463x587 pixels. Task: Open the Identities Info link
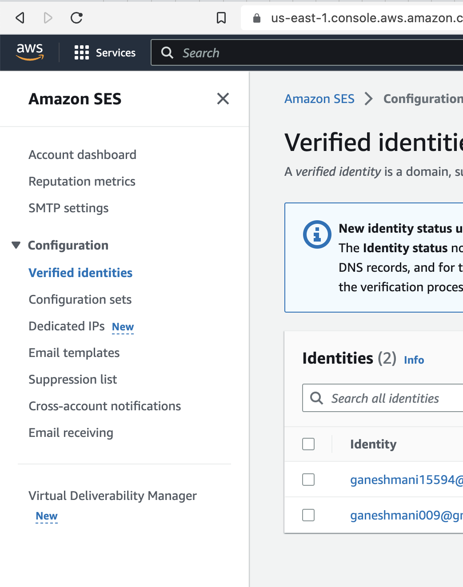tap(414, 360)
